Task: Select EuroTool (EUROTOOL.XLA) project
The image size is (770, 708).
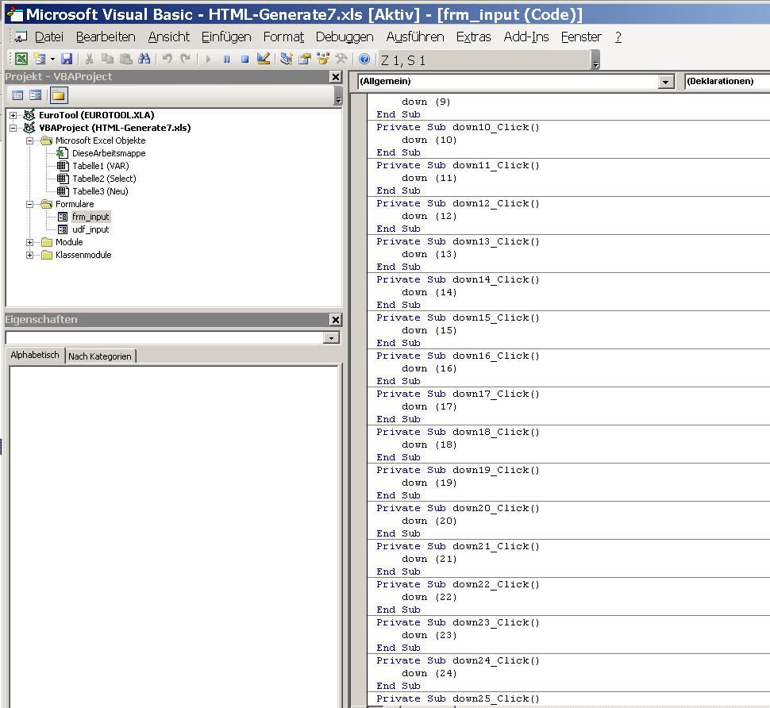Action: coord(96,115)
